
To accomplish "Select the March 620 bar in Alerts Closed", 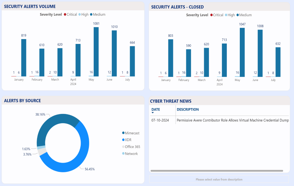I will 207,62.
